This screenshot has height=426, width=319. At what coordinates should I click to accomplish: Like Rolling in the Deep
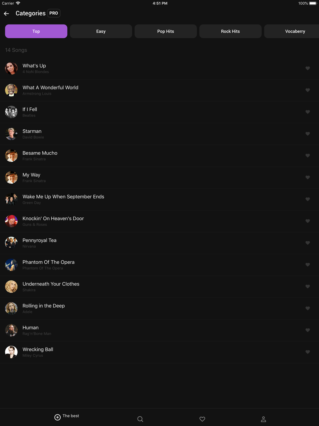(x=308, y=308)
